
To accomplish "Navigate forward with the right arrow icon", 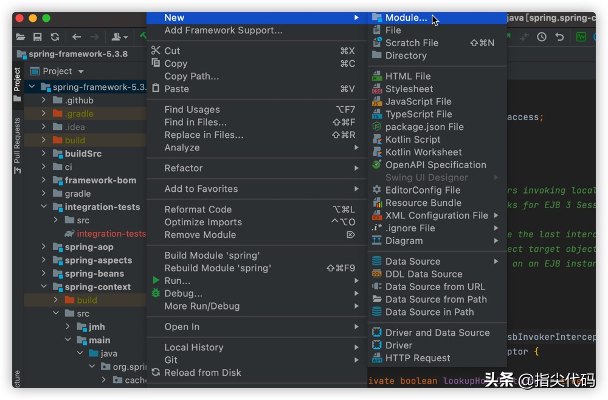I will 95,37.
